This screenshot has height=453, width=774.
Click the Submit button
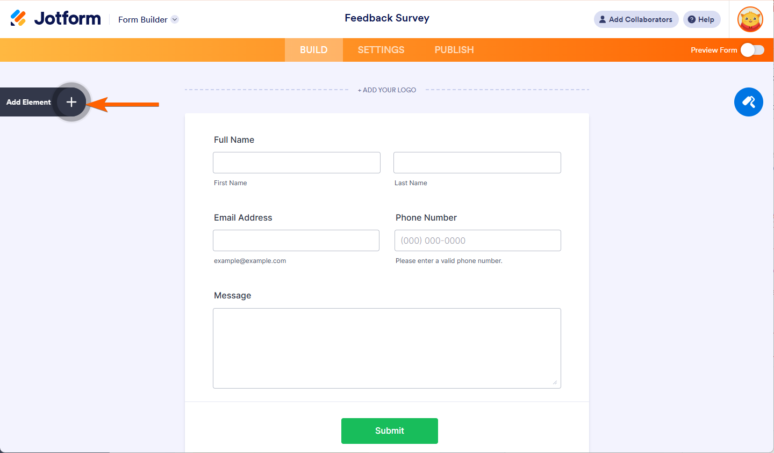coord(389,430)
